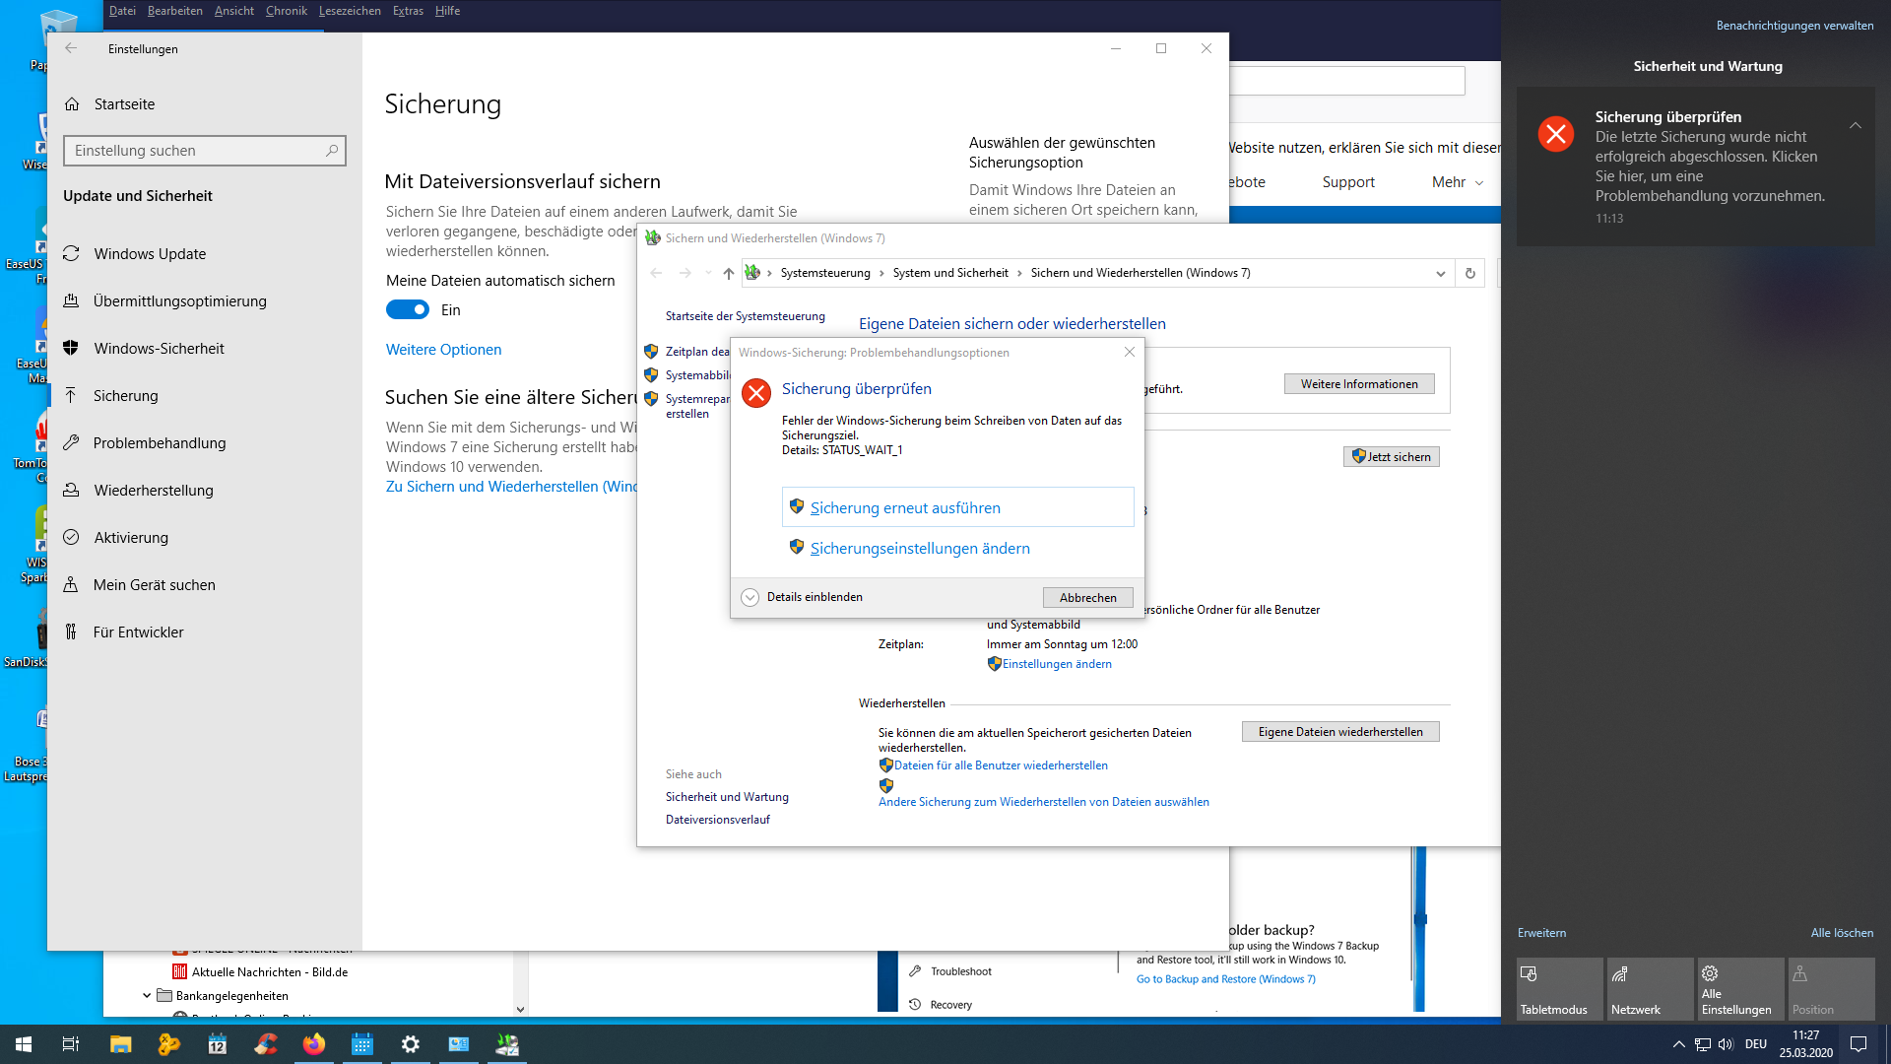Toggle Tabletmodus quick action
The image size is (1891, 1064).
[1559, 989]
